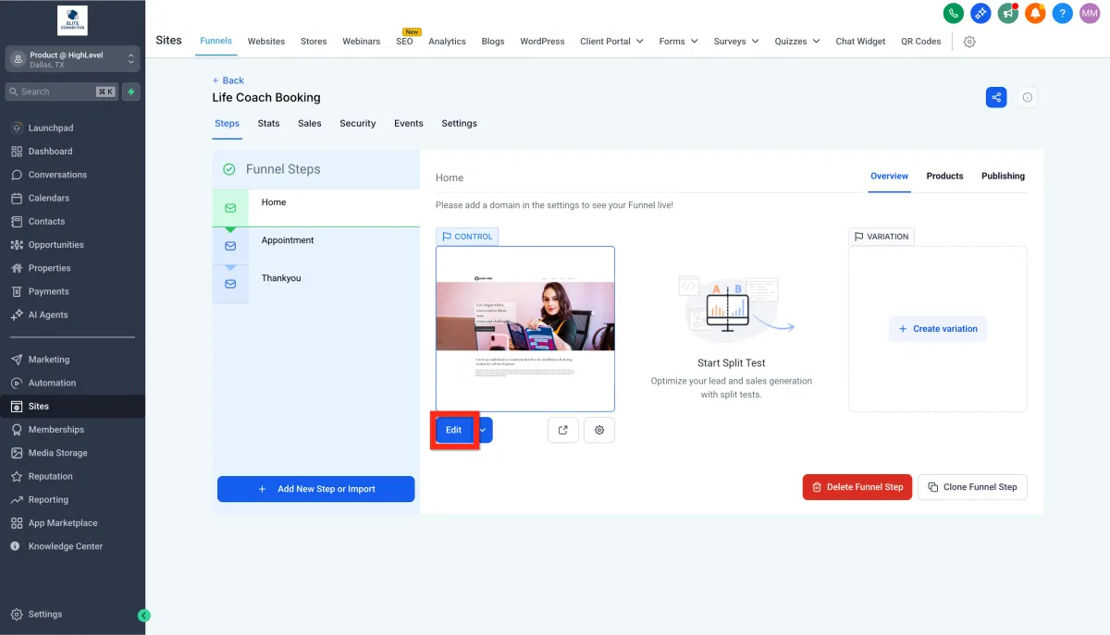The width and height of the screenshot is (1110, 635).
Task: Click the Elite Connector logo
Action: pos(72,20)
